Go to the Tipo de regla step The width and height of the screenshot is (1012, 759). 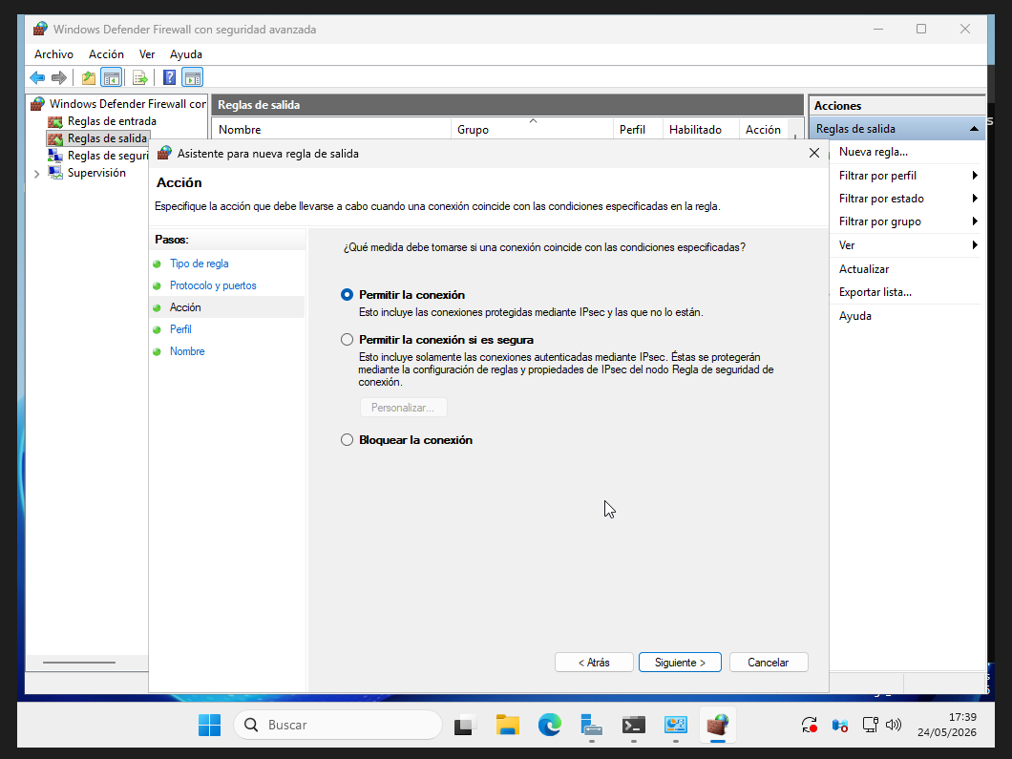[x=199, y=264]
